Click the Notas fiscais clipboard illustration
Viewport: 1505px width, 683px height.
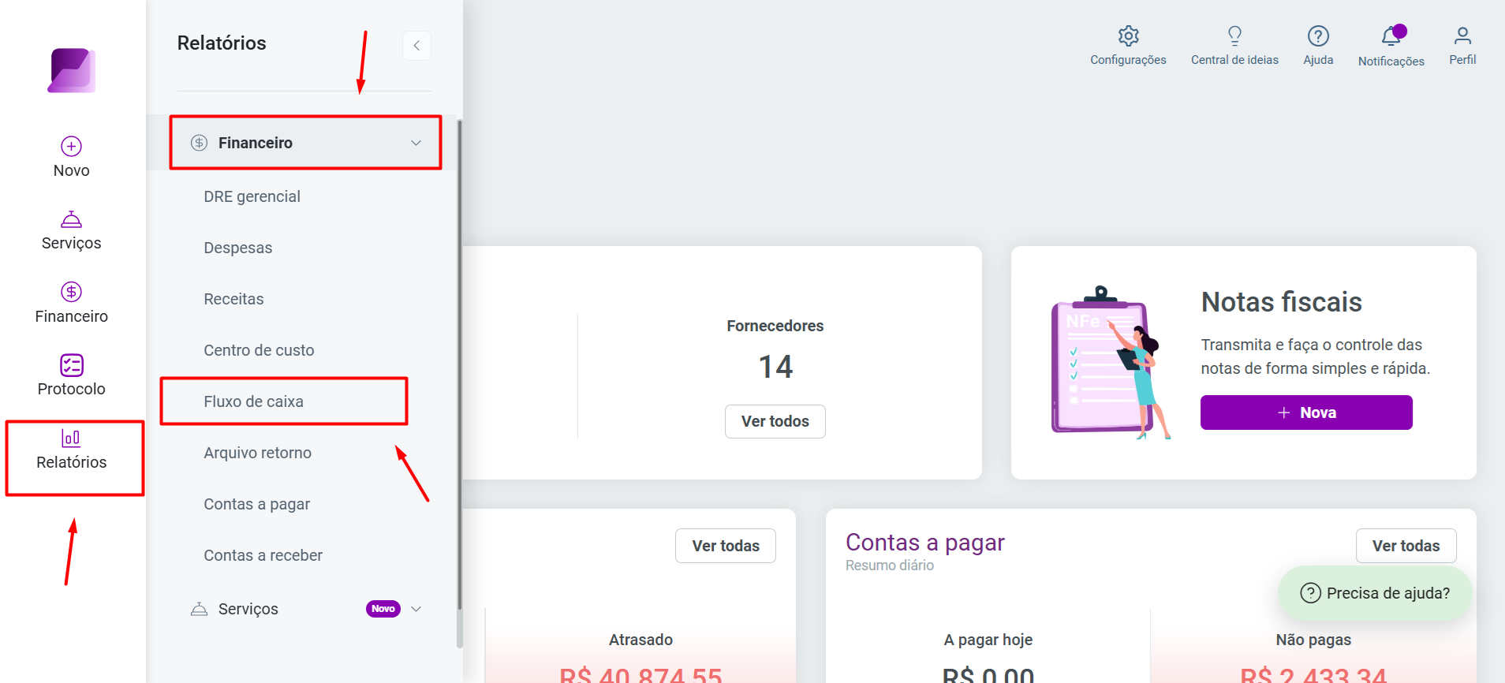[1111, 363]
